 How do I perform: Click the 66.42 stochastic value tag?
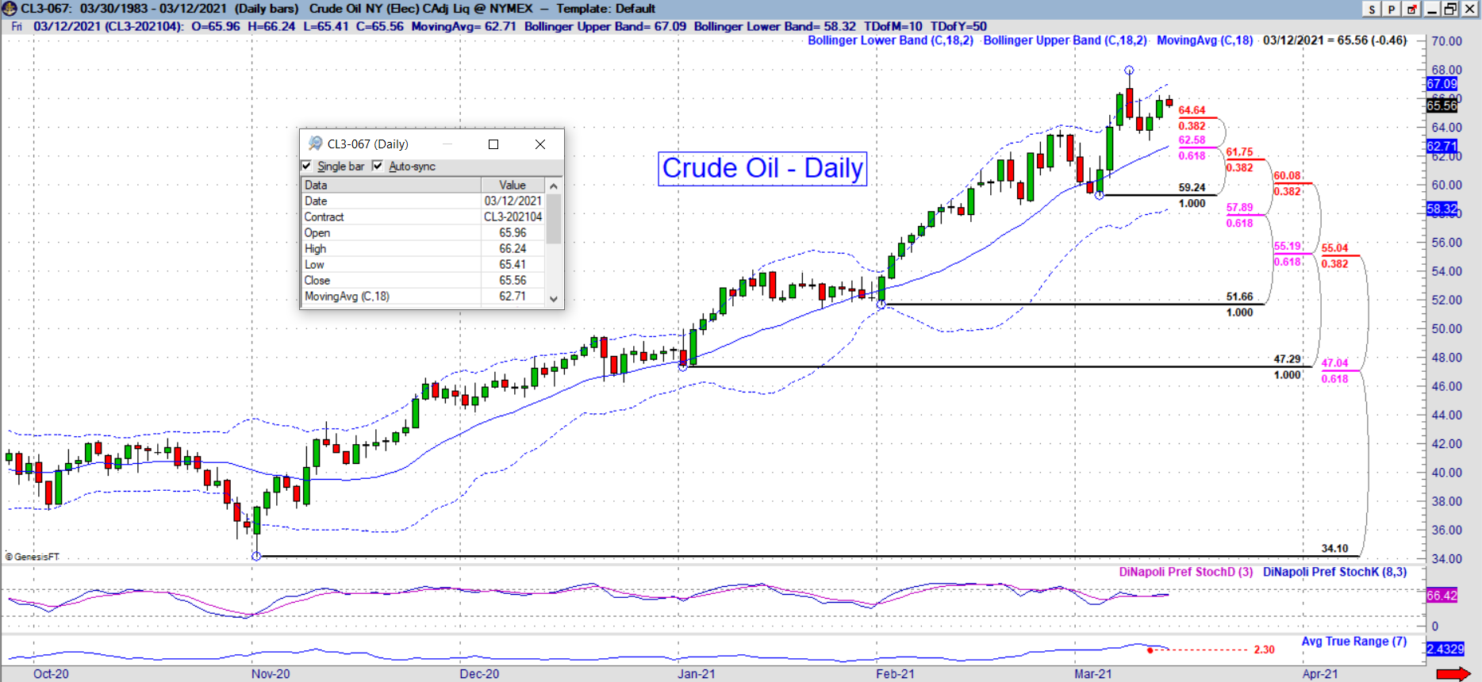tap(1442, 596)
